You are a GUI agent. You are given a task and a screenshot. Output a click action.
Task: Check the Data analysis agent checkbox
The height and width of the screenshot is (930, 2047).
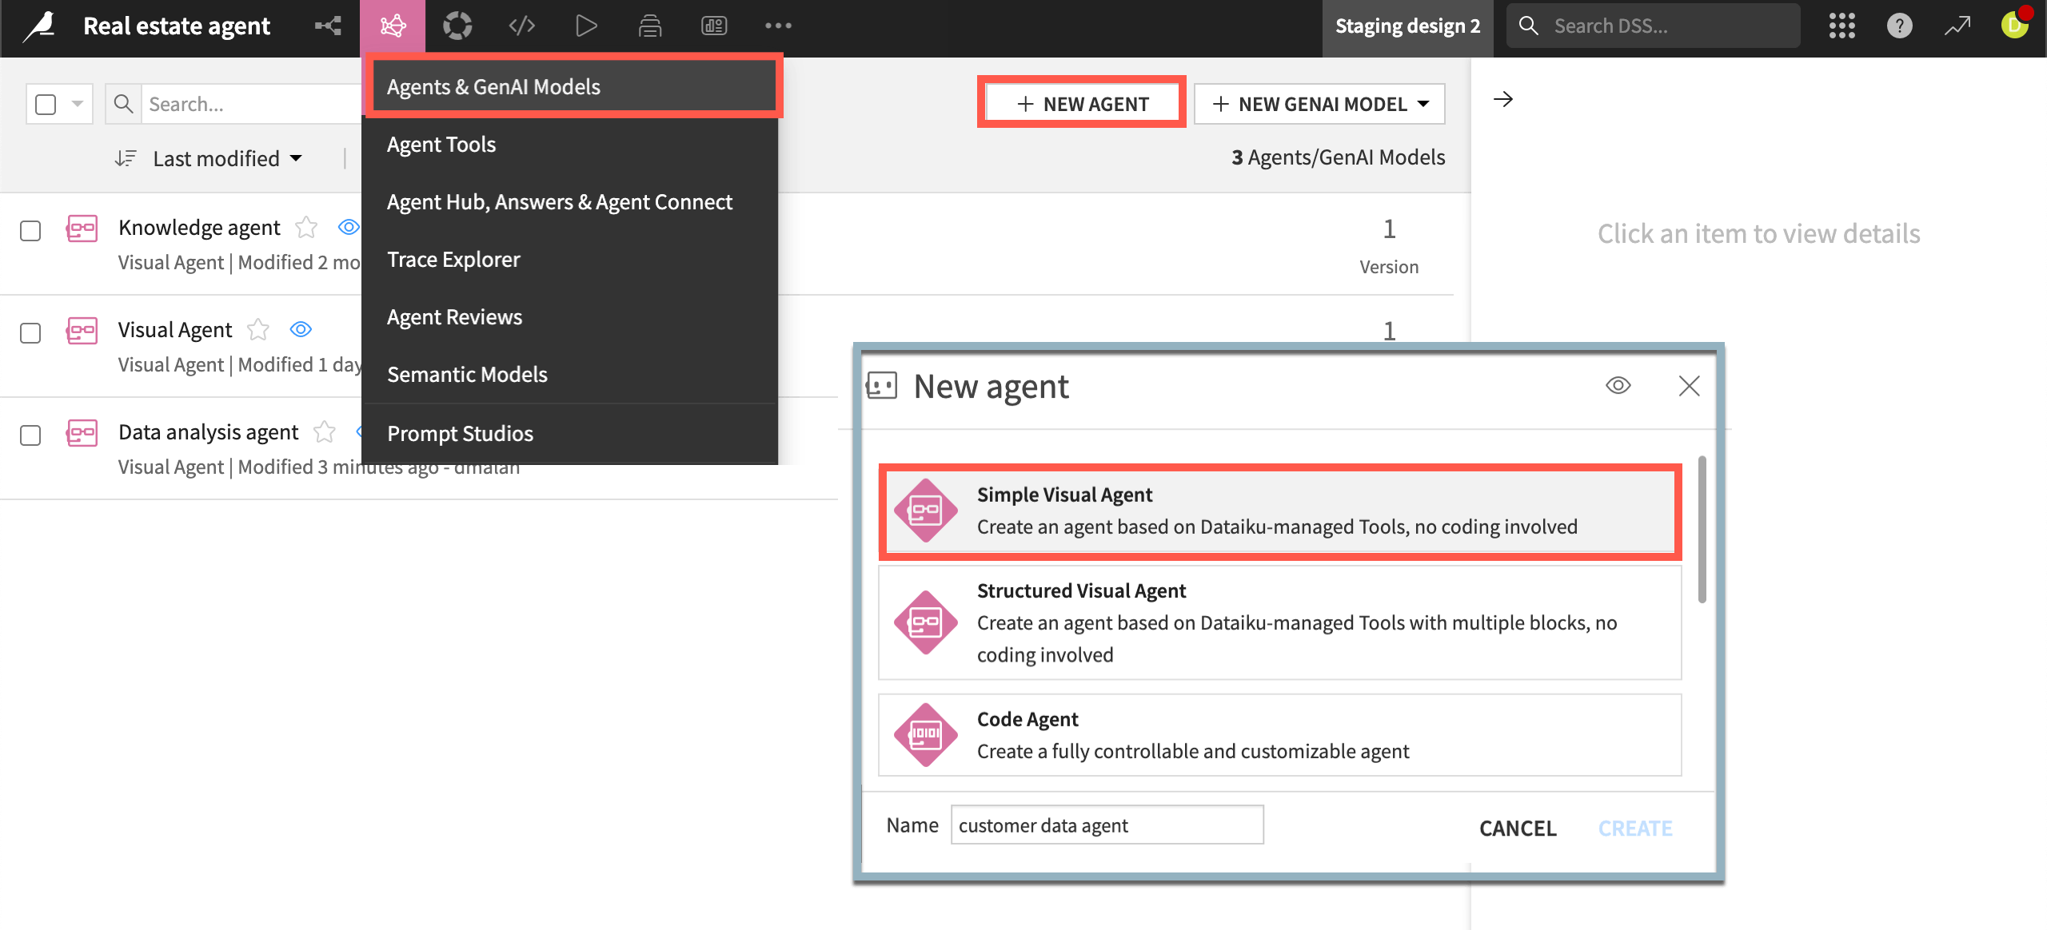[x=30, y=436]
